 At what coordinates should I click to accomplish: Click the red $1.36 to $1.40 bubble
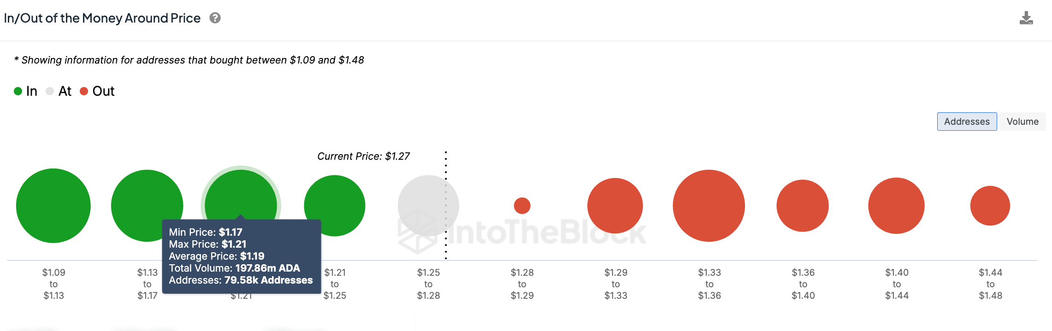pos(803,206)
